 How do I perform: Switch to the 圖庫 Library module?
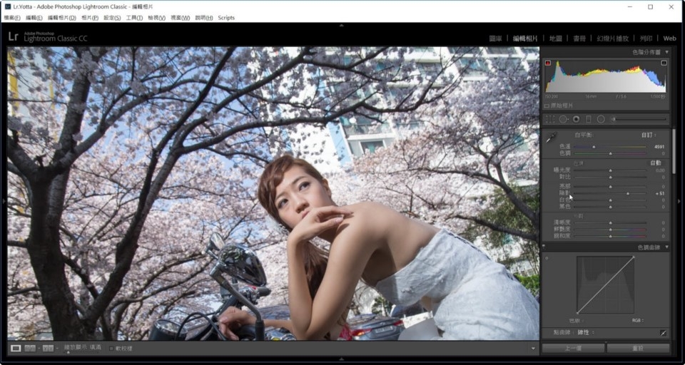pyautogui.click(x=495, y=38)
